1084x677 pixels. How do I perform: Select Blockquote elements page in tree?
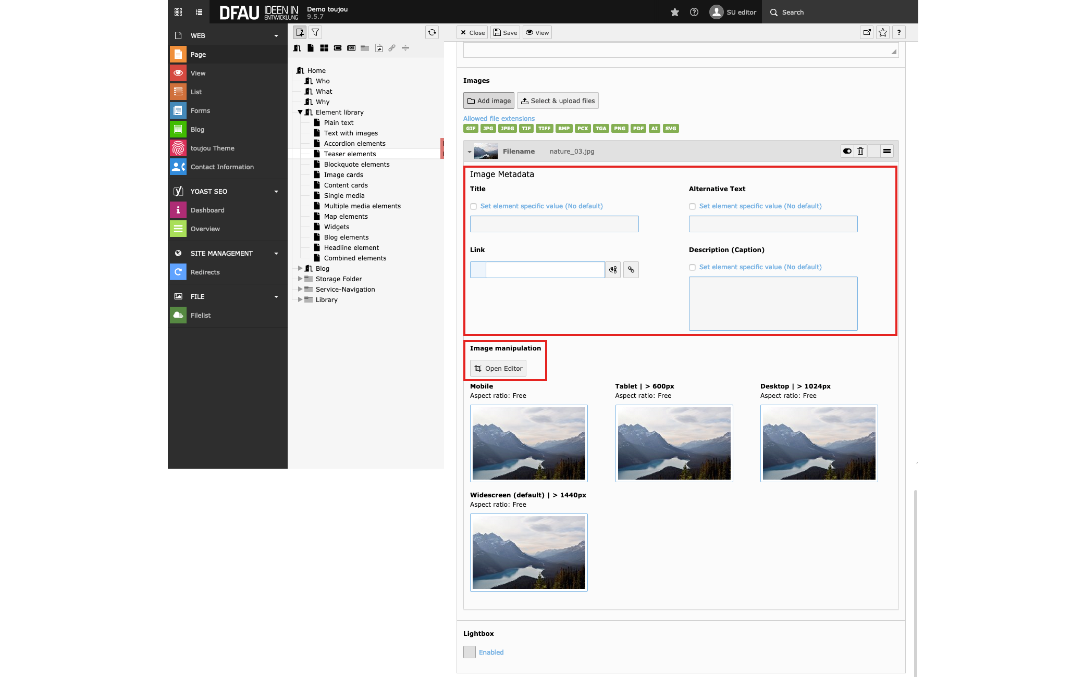356,164
